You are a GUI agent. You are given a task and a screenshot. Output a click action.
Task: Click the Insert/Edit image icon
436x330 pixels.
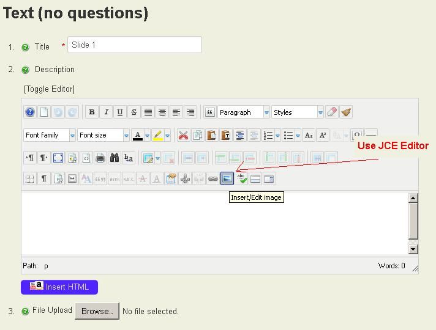point(227,178)
